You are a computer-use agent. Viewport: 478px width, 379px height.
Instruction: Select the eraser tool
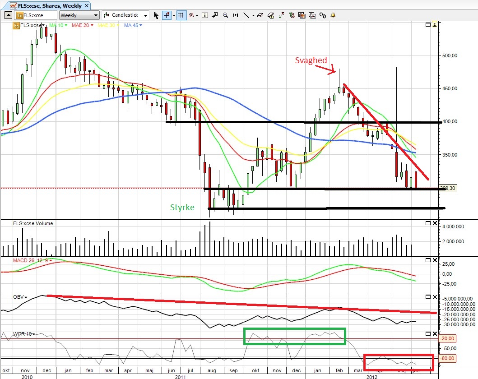pos(260,15)
